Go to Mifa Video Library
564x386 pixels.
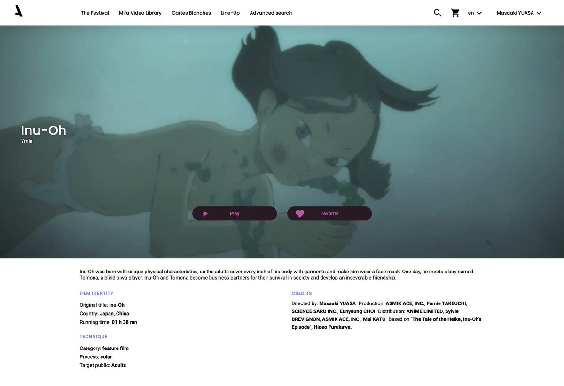[x=140, y=13]
